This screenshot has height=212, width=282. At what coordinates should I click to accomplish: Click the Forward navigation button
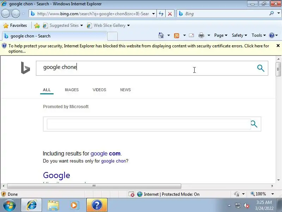16,13
